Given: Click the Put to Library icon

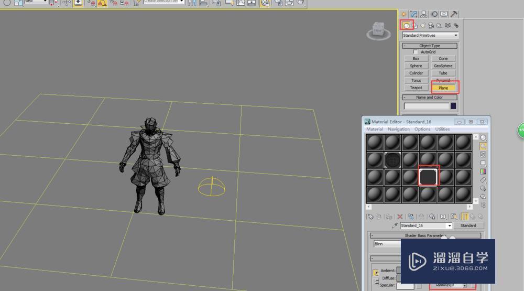Looking at the screenshot, I should click(x=432, y=217).
